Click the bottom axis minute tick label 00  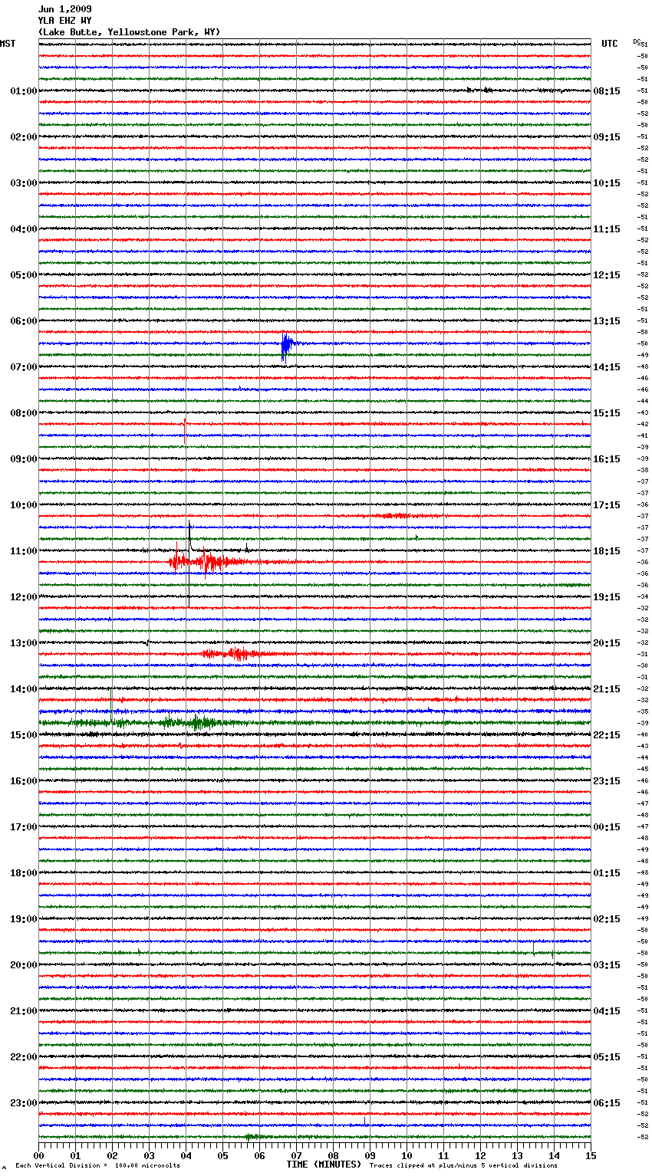tap(39, 1155)
